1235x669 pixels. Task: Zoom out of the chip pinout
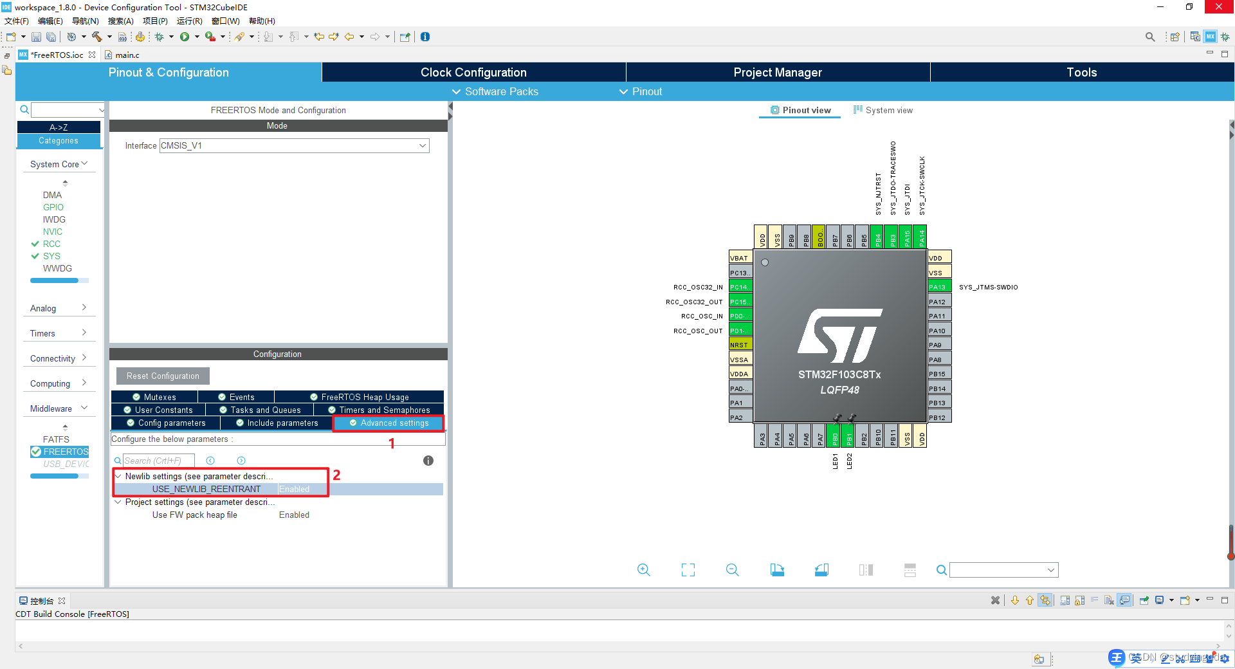(x=733, y=570)
